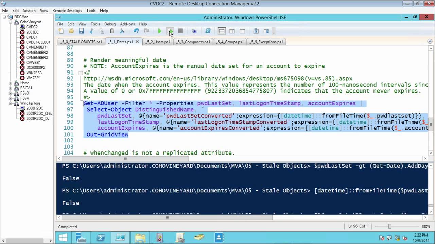
Task: Switch to the _5_3_Computers.ps1 tab
Action: 194,42
